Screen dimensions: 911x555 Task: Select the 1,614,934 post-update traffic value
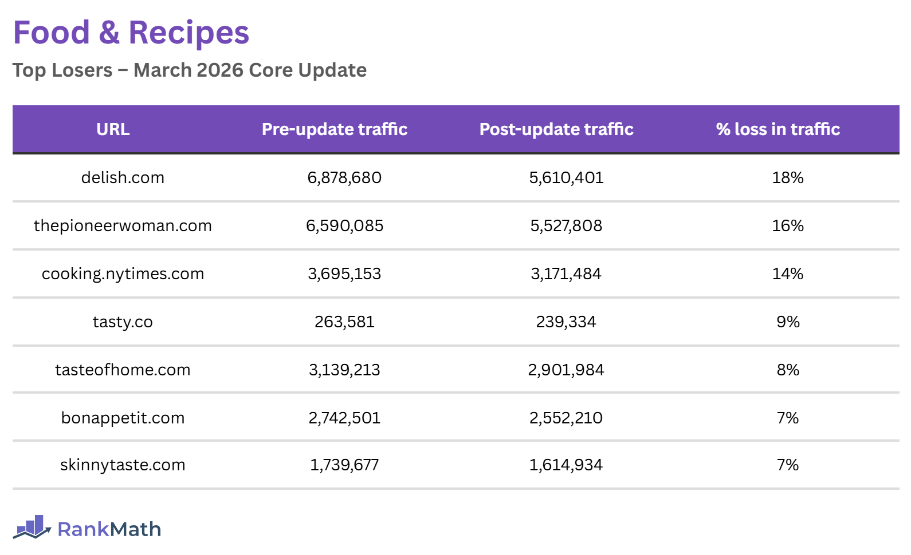coord(566,465)
